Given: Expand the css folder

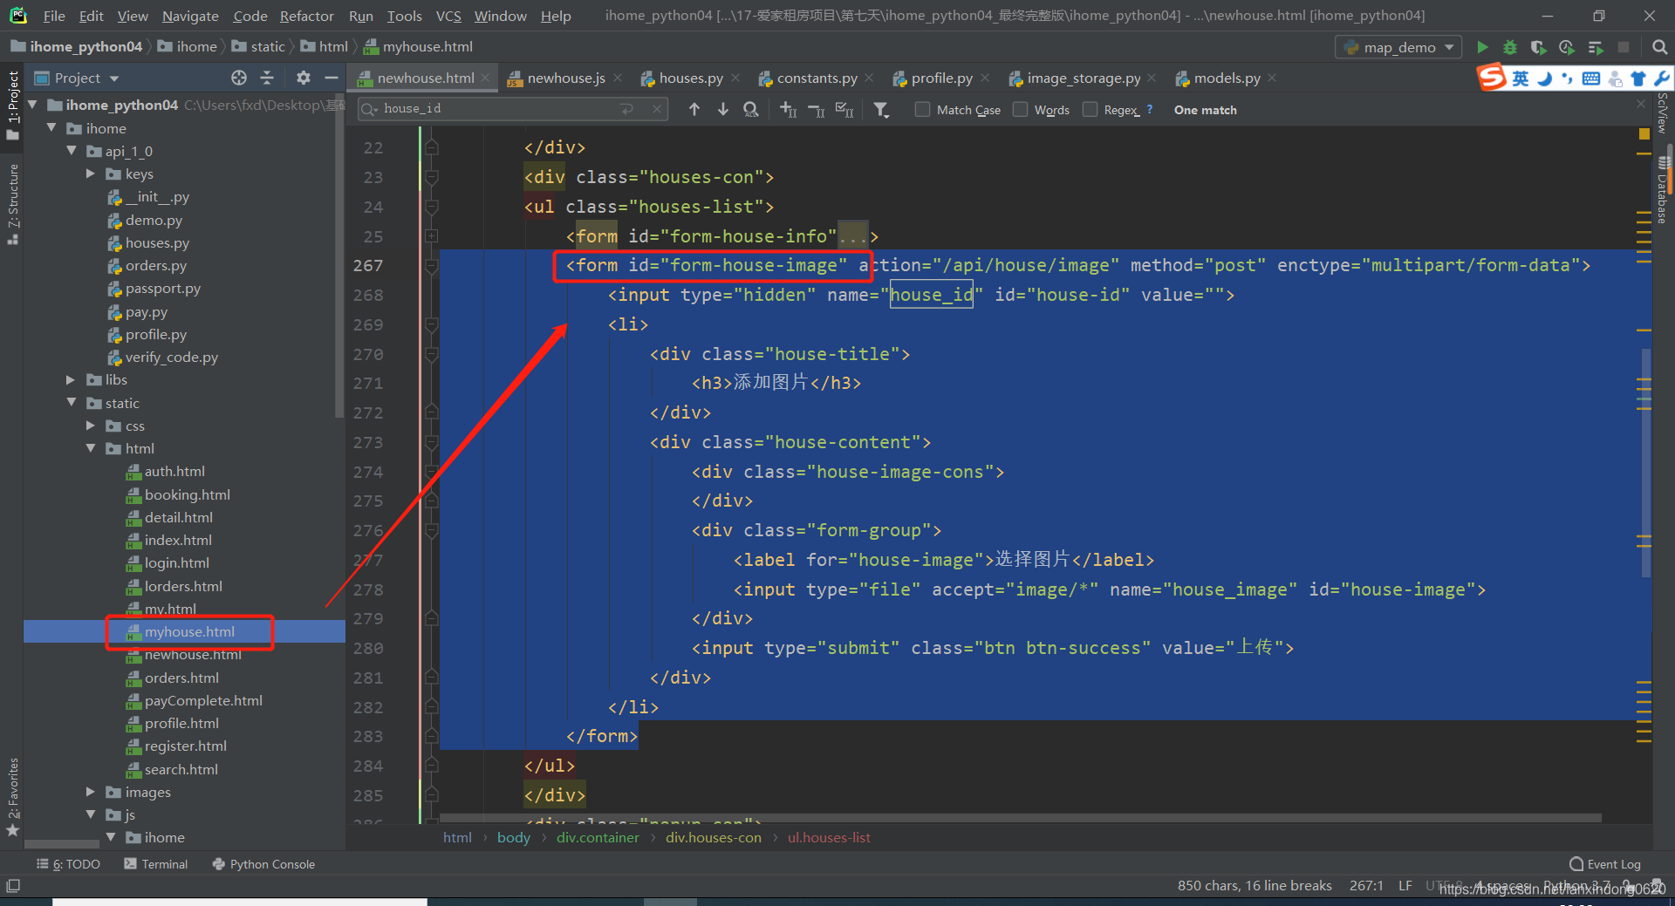Looking at the screenshot, I should click(91, 426).
